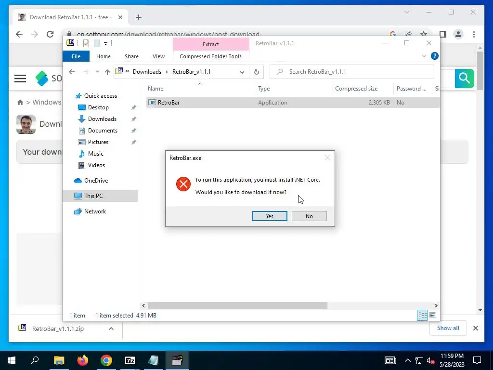Screen dimensions: 493x370
Task: Open the Chrome profile avatar
Action: point(458,34)
